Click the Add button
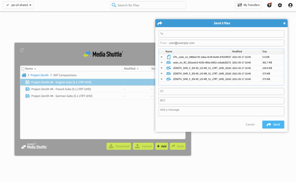 (162, 146)
